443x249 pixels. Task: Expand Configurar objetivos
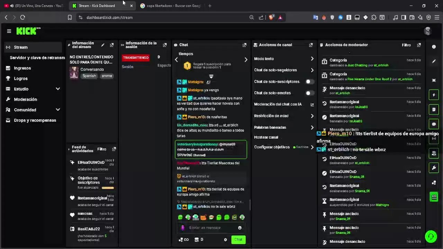(312, 147)
